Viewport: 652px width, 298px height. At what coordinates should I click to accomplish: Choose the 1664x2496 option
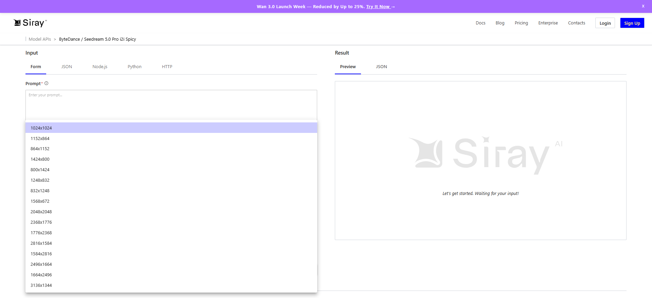(x=171, y=275)
